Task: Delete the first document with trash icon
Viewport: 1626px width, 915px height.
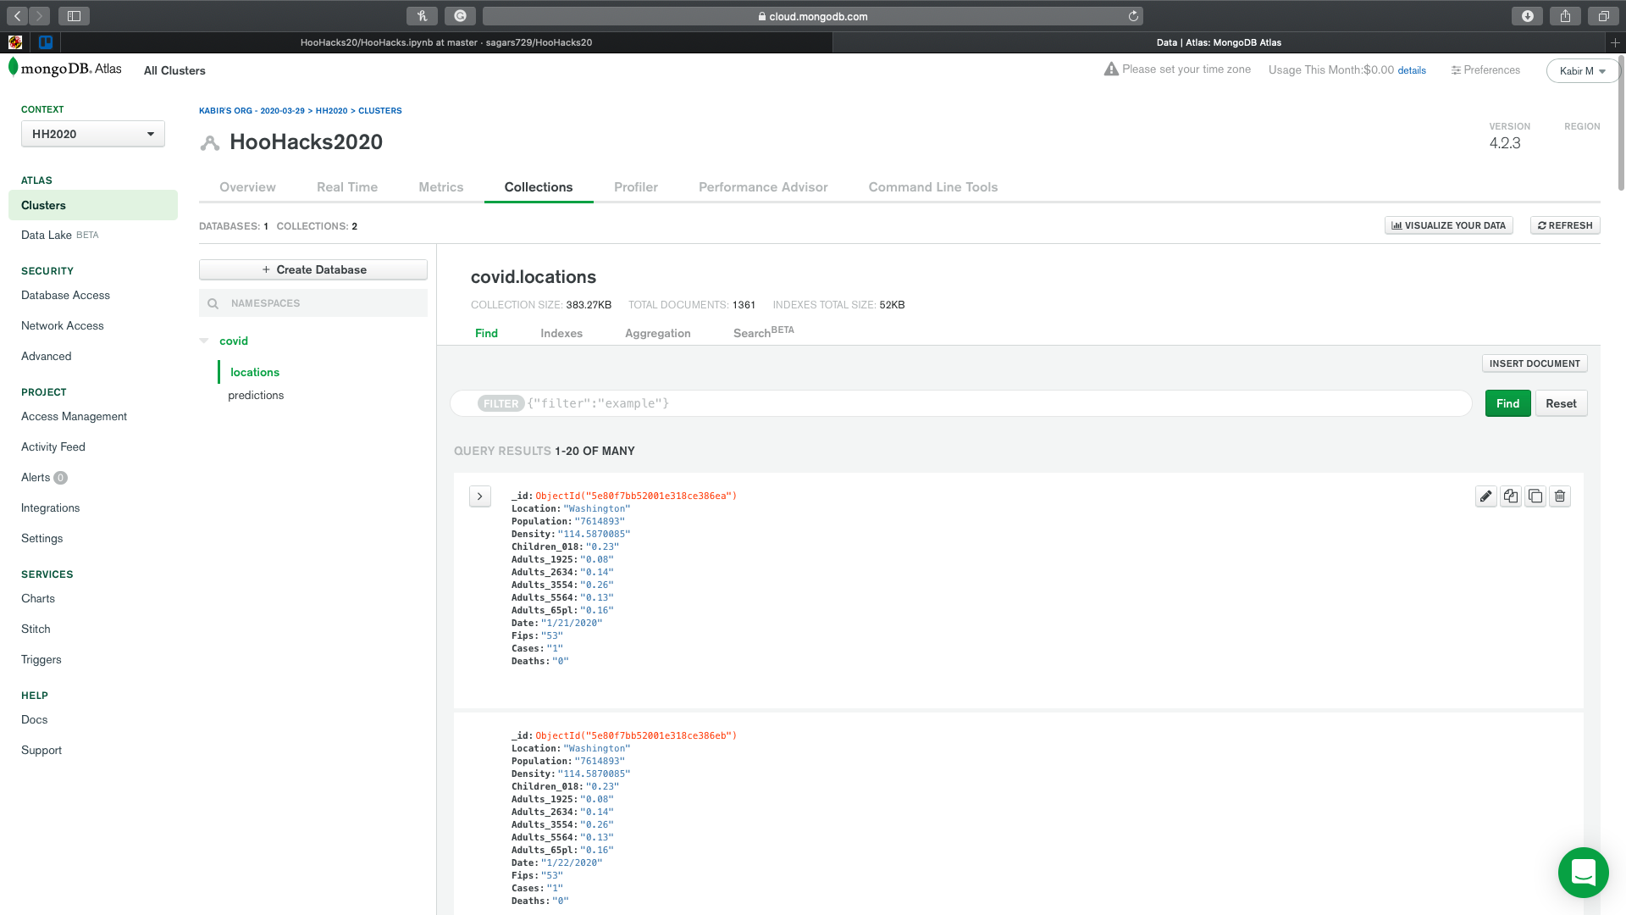Action: coord(1560,496)
